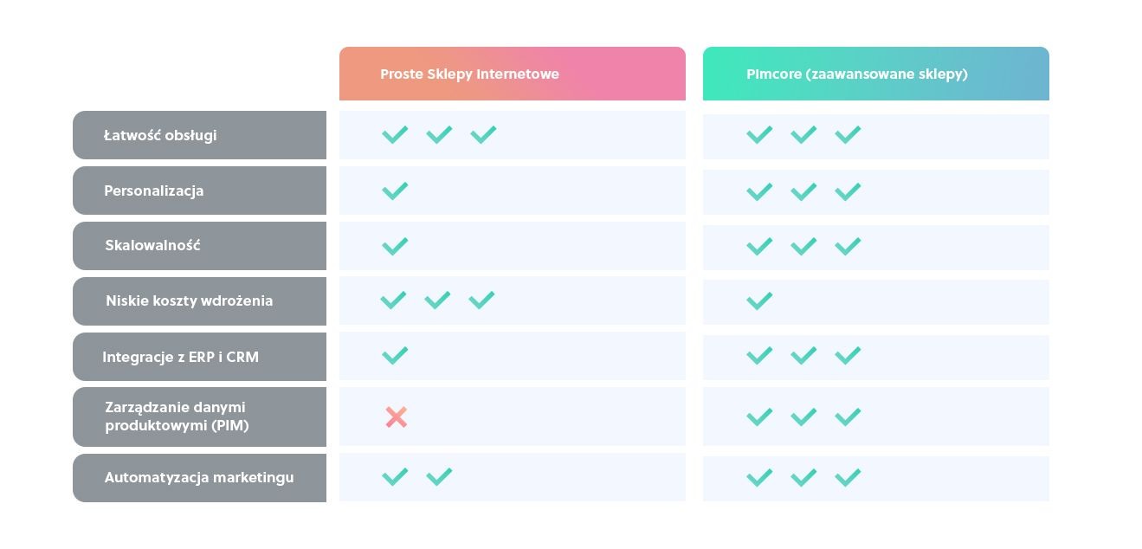The width and height of the screenshot is (1142, 549).
Task: Click Zarządzanie danymi produktowymi (PIM) label
Action: [177, 417]
